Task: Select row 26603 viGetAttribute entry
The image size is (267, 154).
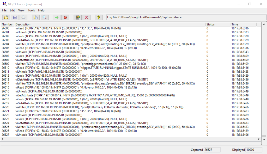Action: pyautogui.click(x=131, y=40)
